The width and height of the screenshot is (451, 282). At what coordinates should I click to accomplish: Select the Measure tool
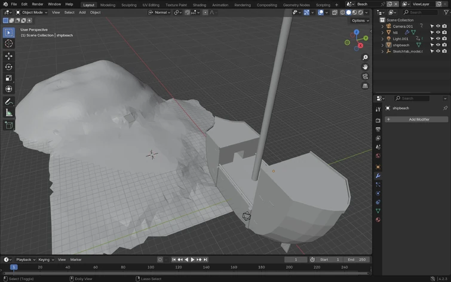pyautogui.click(x=9, y=113)
